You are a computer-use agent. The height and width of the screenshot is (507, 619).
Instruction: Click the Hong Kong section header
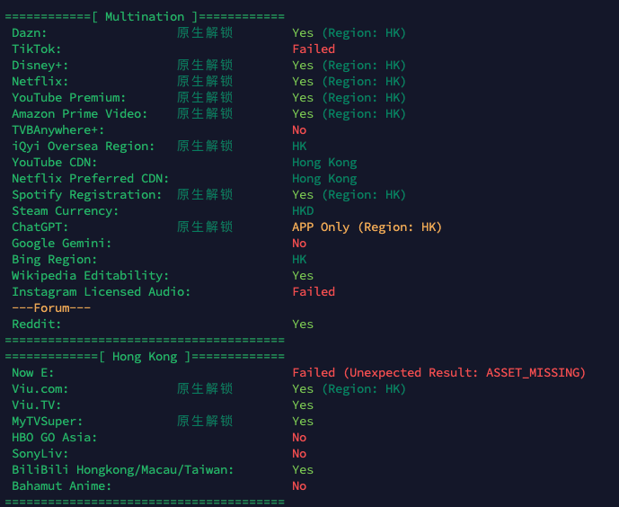[x=145, y=356]
